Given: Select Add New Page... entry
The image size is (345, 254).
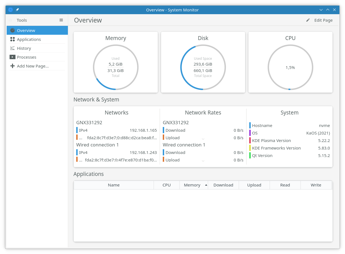Looking at the screenshot, I should [x=33, y=66].
